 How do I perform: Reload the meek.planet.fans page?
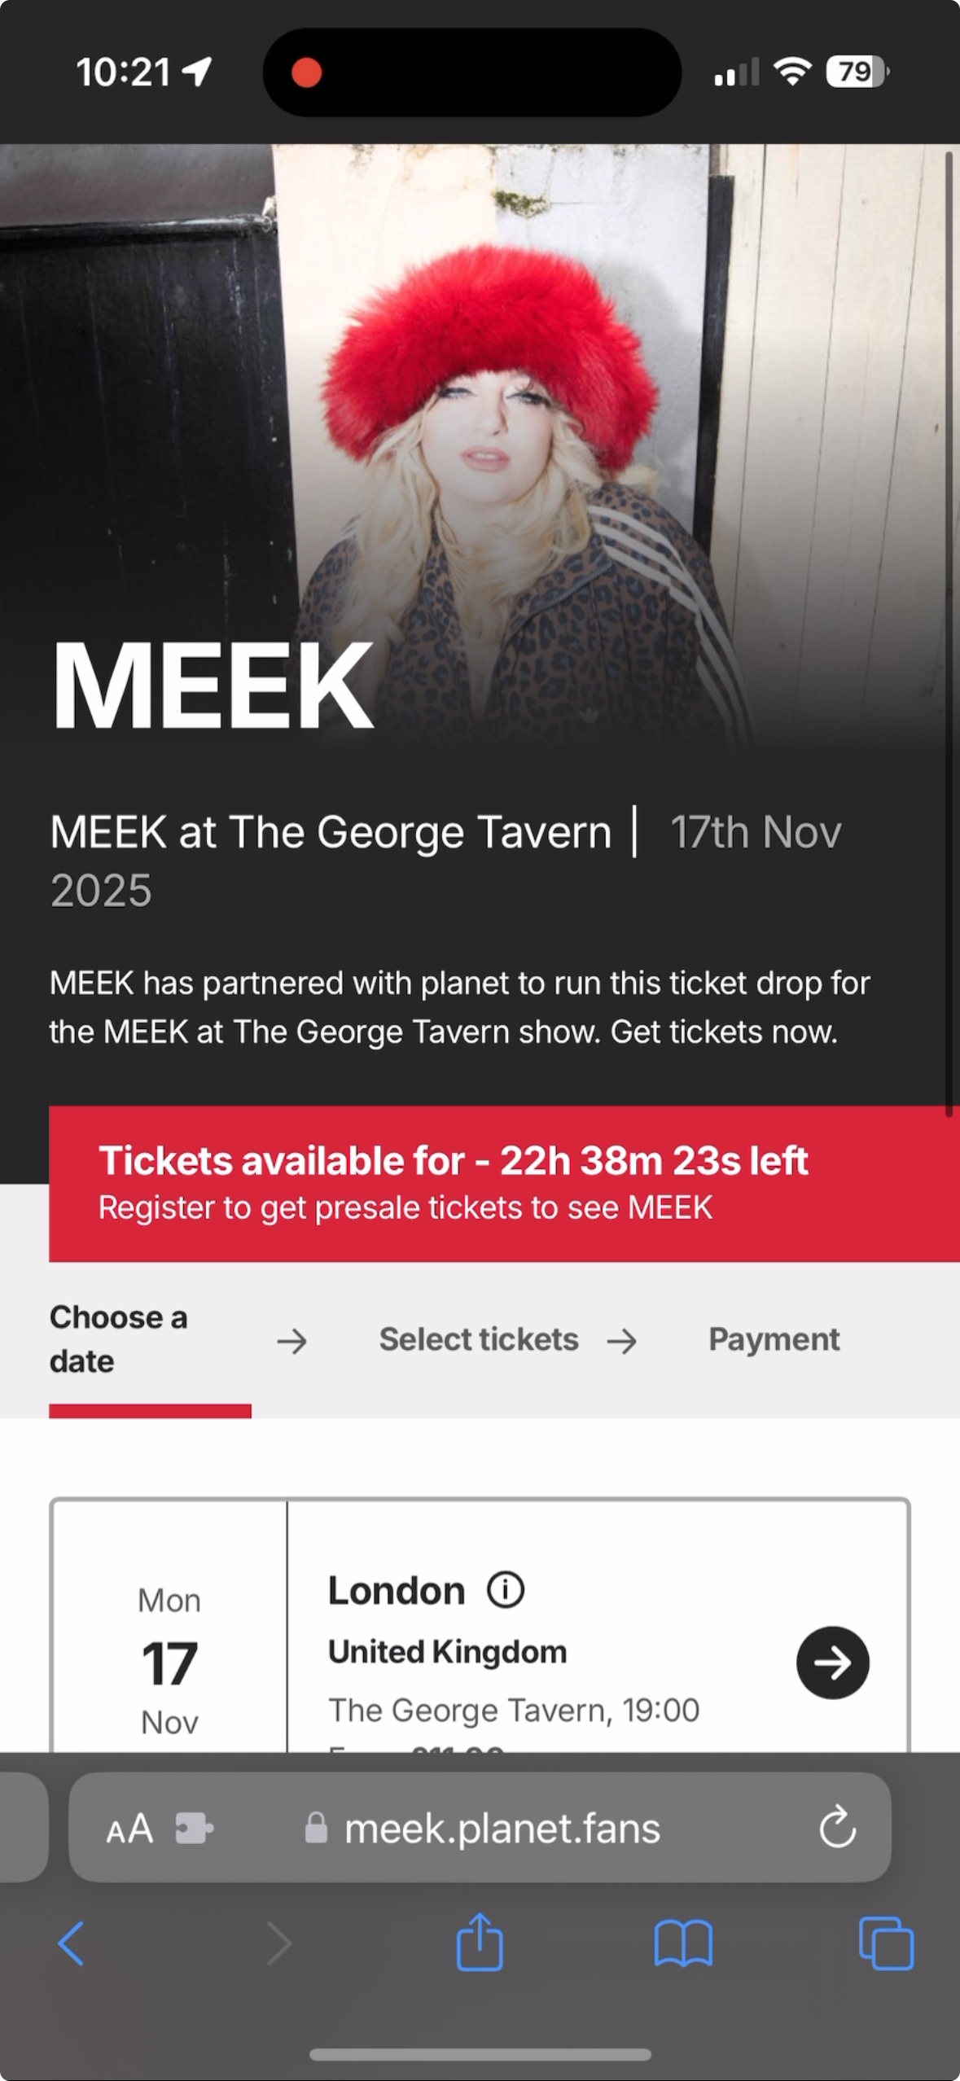837,1828
